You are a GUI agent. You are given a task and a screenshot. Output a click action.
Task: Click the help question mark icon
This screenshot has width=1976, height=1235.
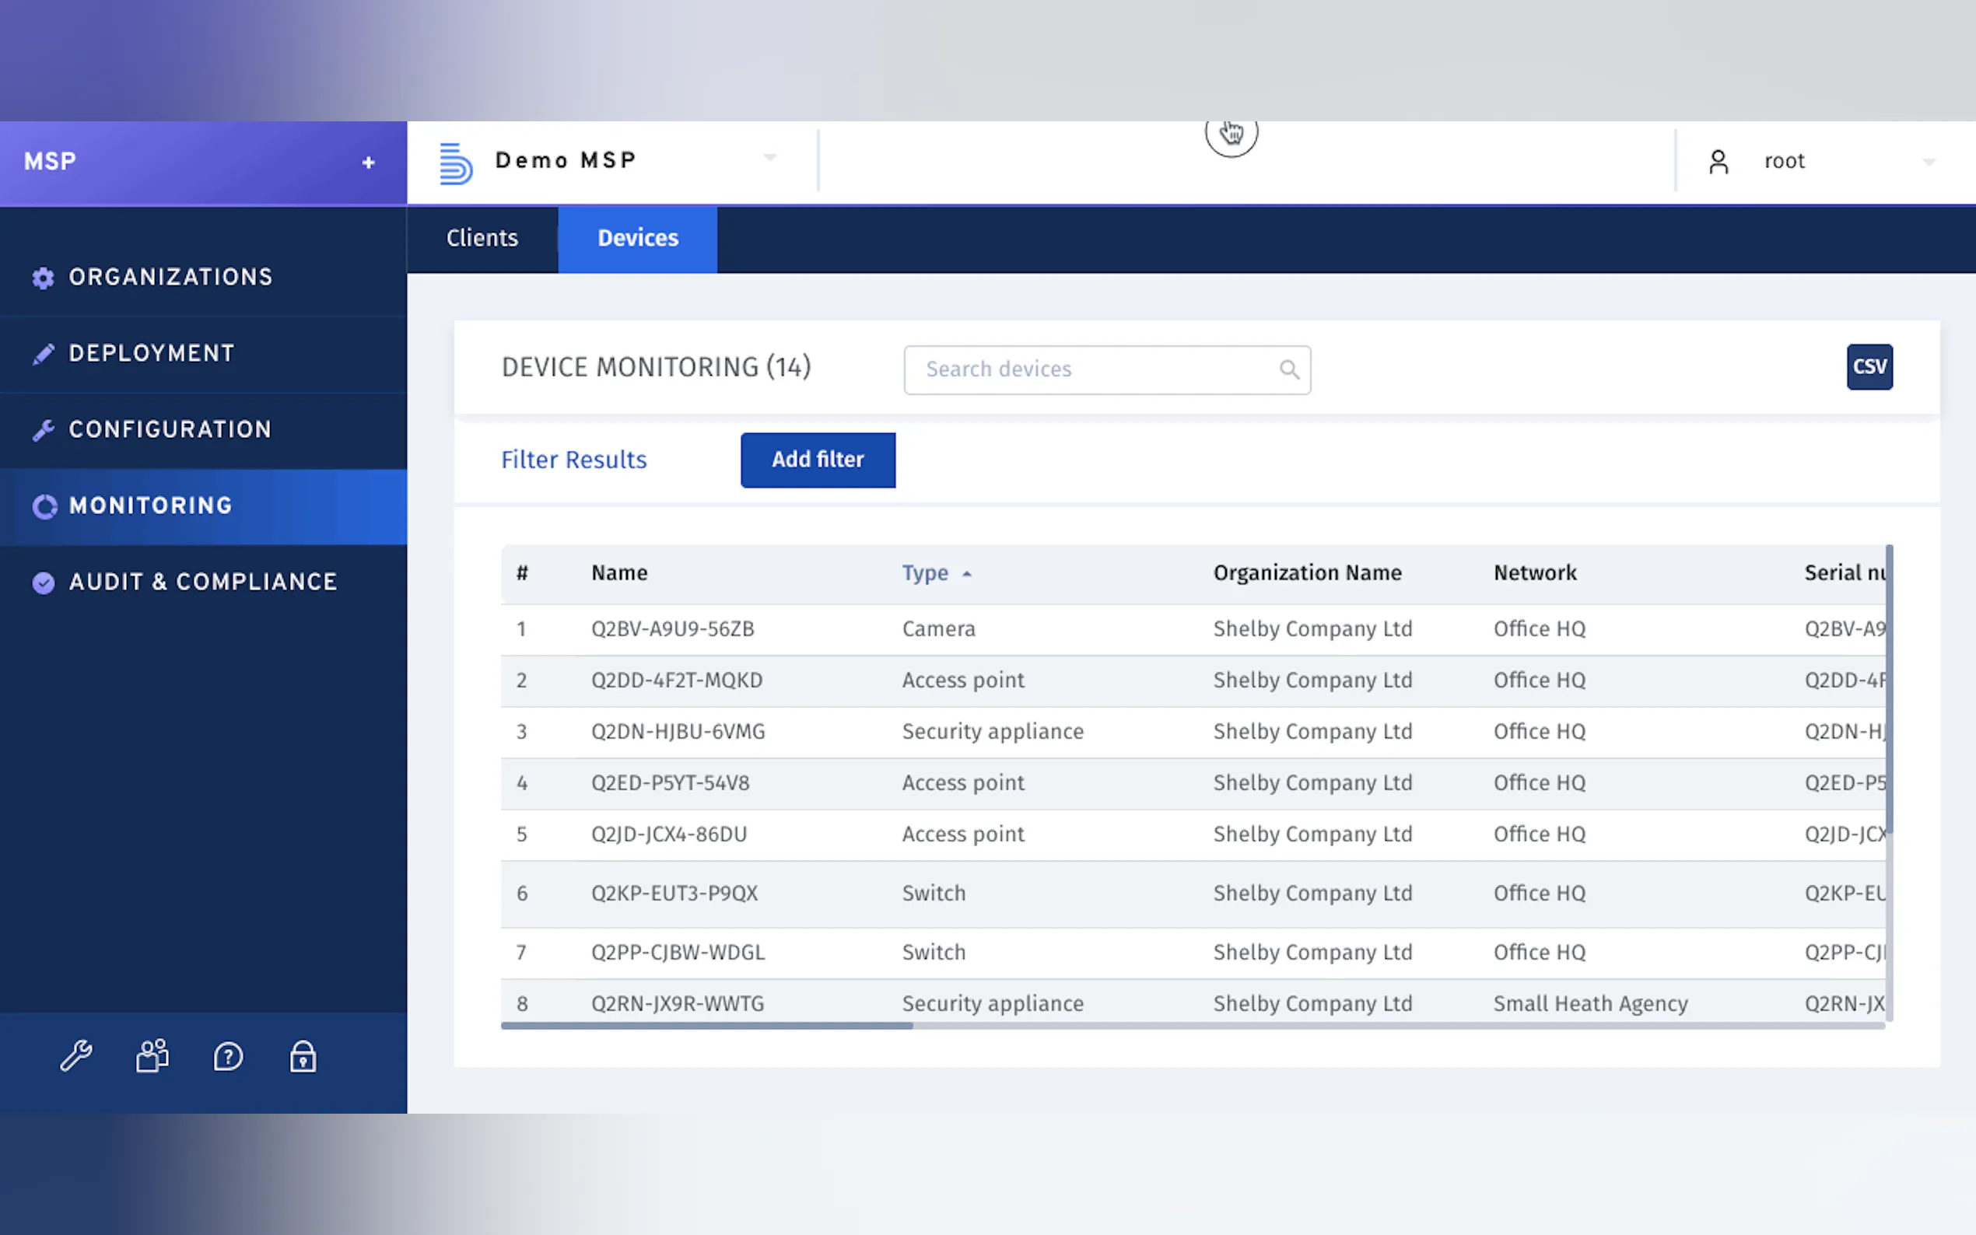coord(228,1056)
